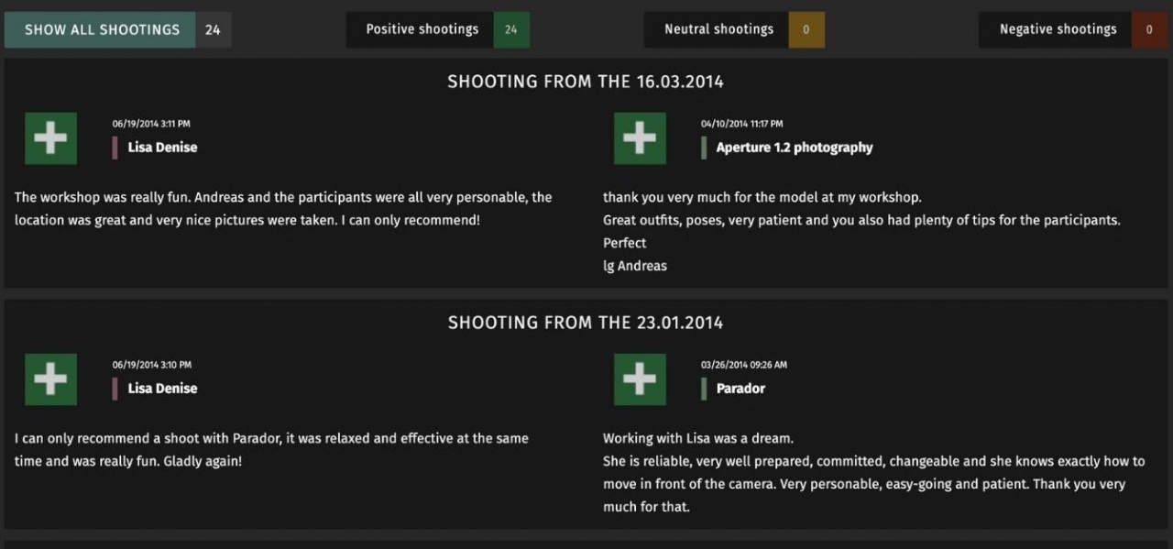Click the orange neutral count badge
The width and height of the screenshot is (1173, 549).
pyautogui.click(x=806, y=29)
